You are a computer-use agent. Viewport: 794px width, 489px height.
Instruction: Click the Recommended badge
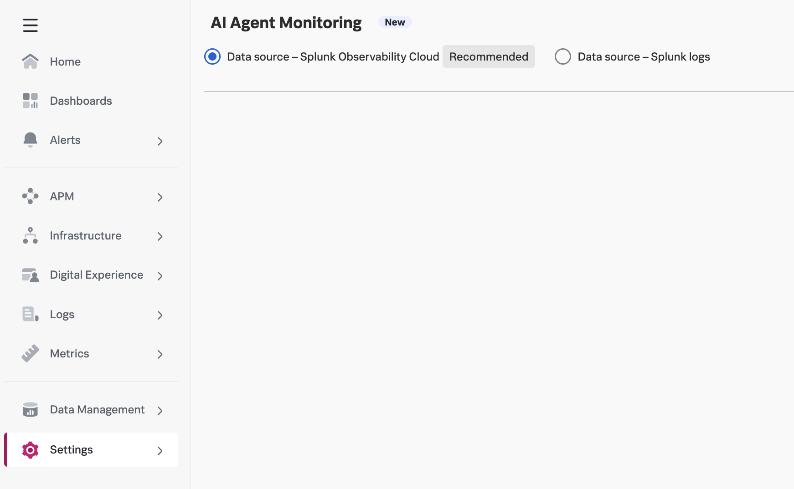[489, 56]
